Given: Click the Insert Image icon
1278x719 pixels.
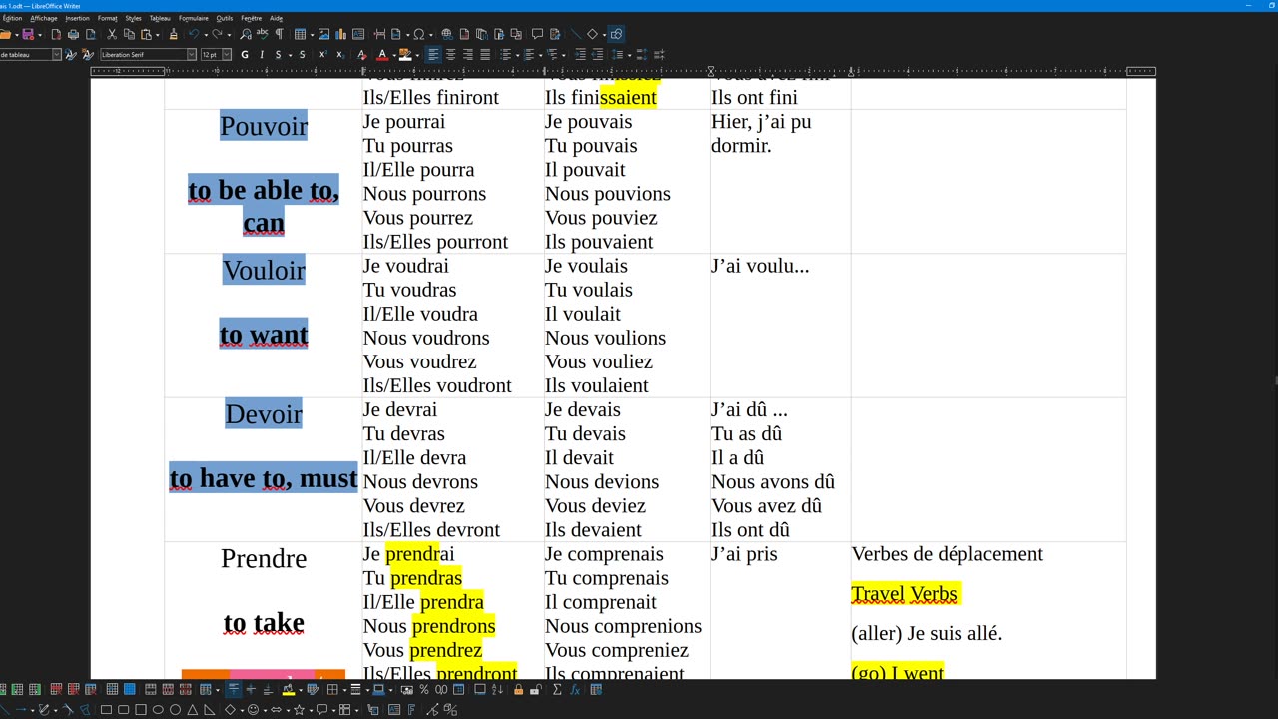Looking at the screenshot, I should pyautogui.click(x=323, y=34).
